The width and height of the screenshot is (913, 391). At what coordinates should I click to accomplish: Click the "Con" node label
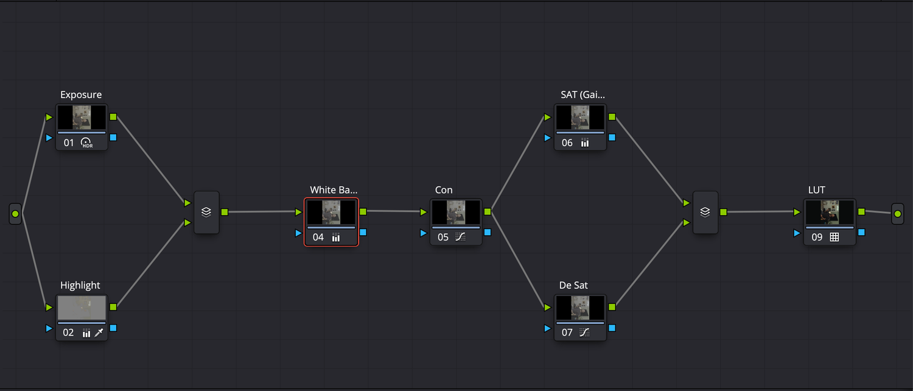[x=444, y=190]
